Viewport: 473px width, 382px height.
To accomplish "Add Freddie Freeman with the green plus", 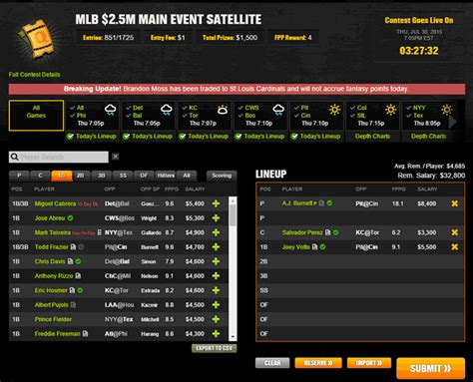I will [216, 334].
